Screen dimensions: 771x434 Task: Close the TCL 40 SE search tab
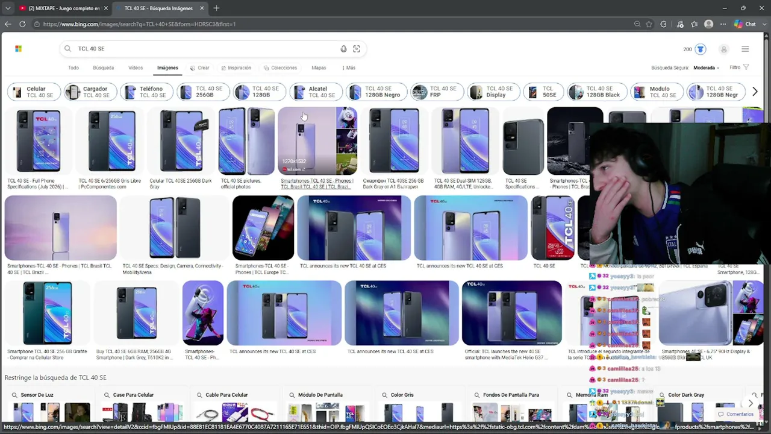[202, 8]
